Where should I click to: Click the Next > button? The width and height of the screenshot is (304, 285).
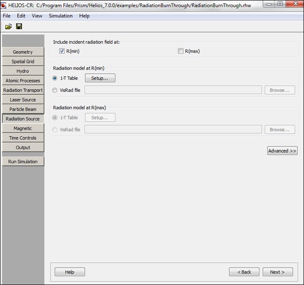click(x=277, y=272)
